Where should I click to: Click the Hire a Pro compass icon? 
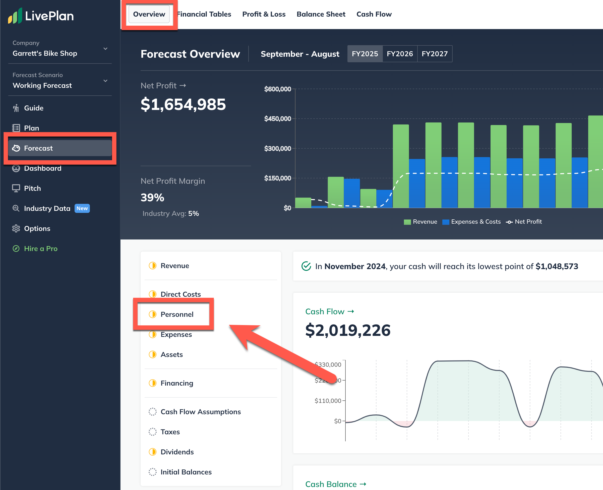(16, 248)
